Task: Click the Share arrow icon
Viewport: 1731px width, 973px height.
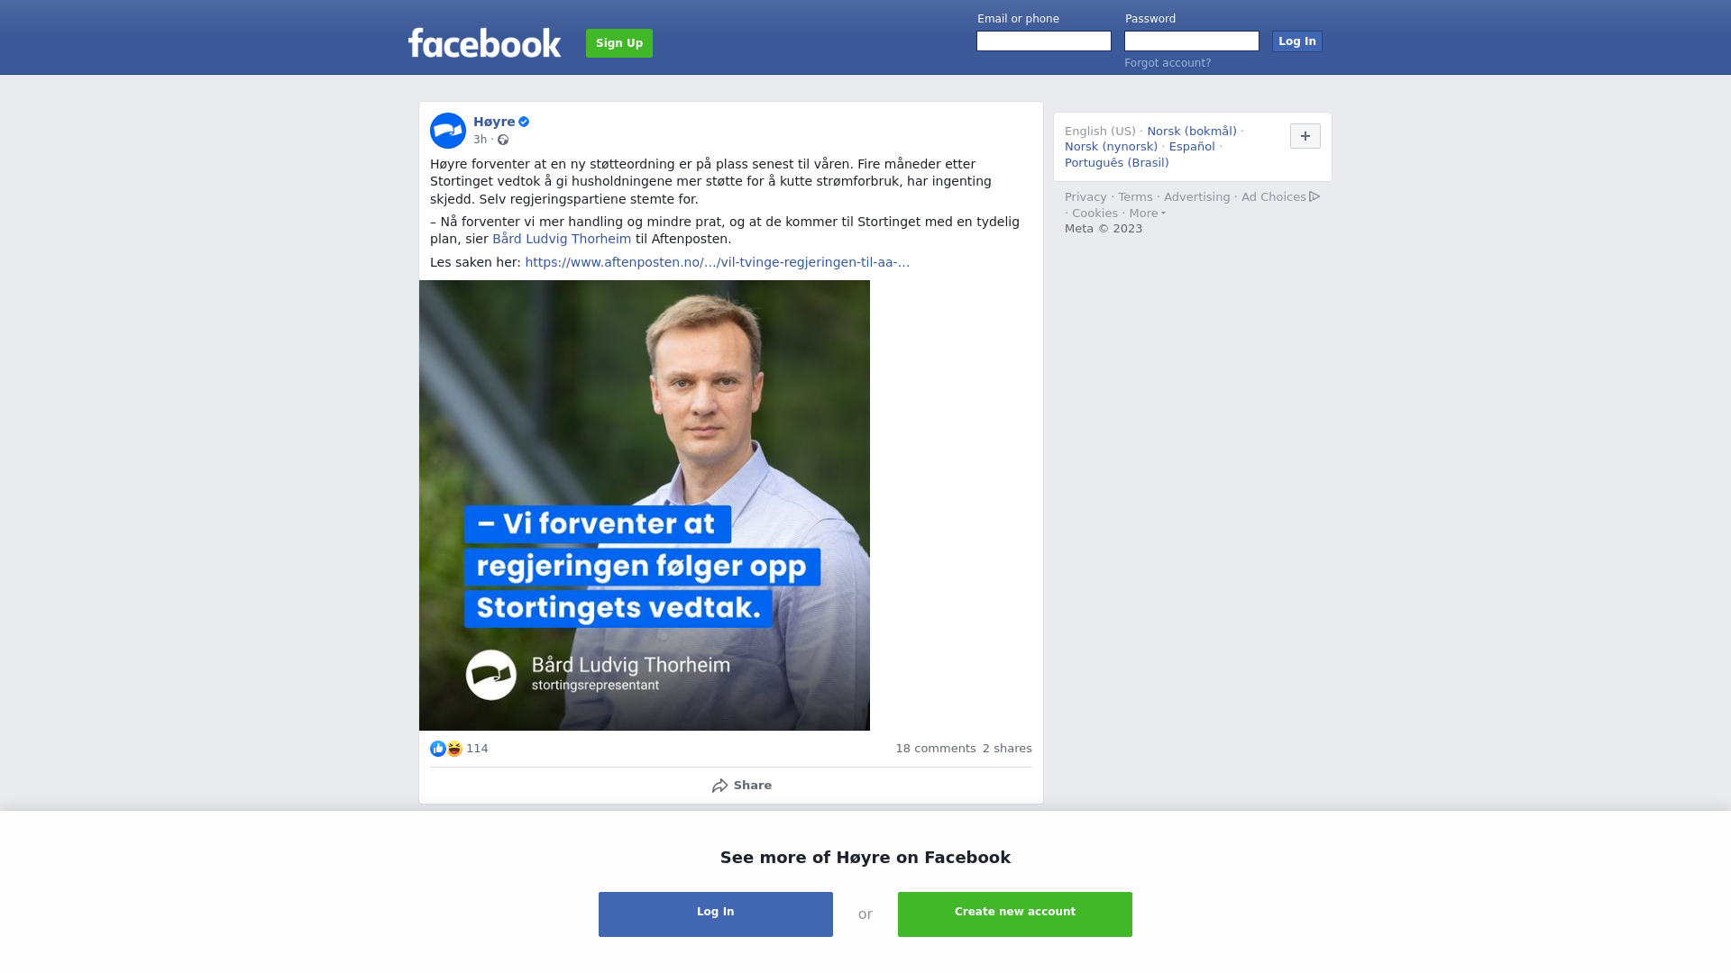Action: tap(719, 786)
